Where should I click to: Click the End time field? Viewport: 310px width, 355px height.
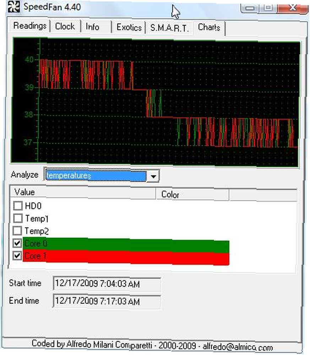107,301
